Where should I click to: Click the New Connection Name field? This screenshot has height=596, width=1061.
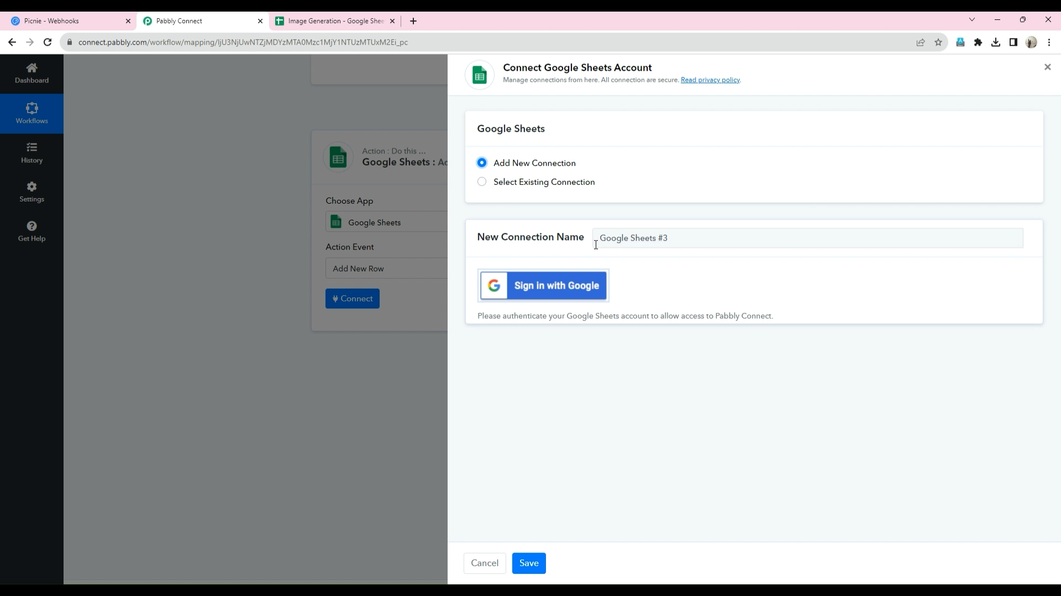pos(807,238)
